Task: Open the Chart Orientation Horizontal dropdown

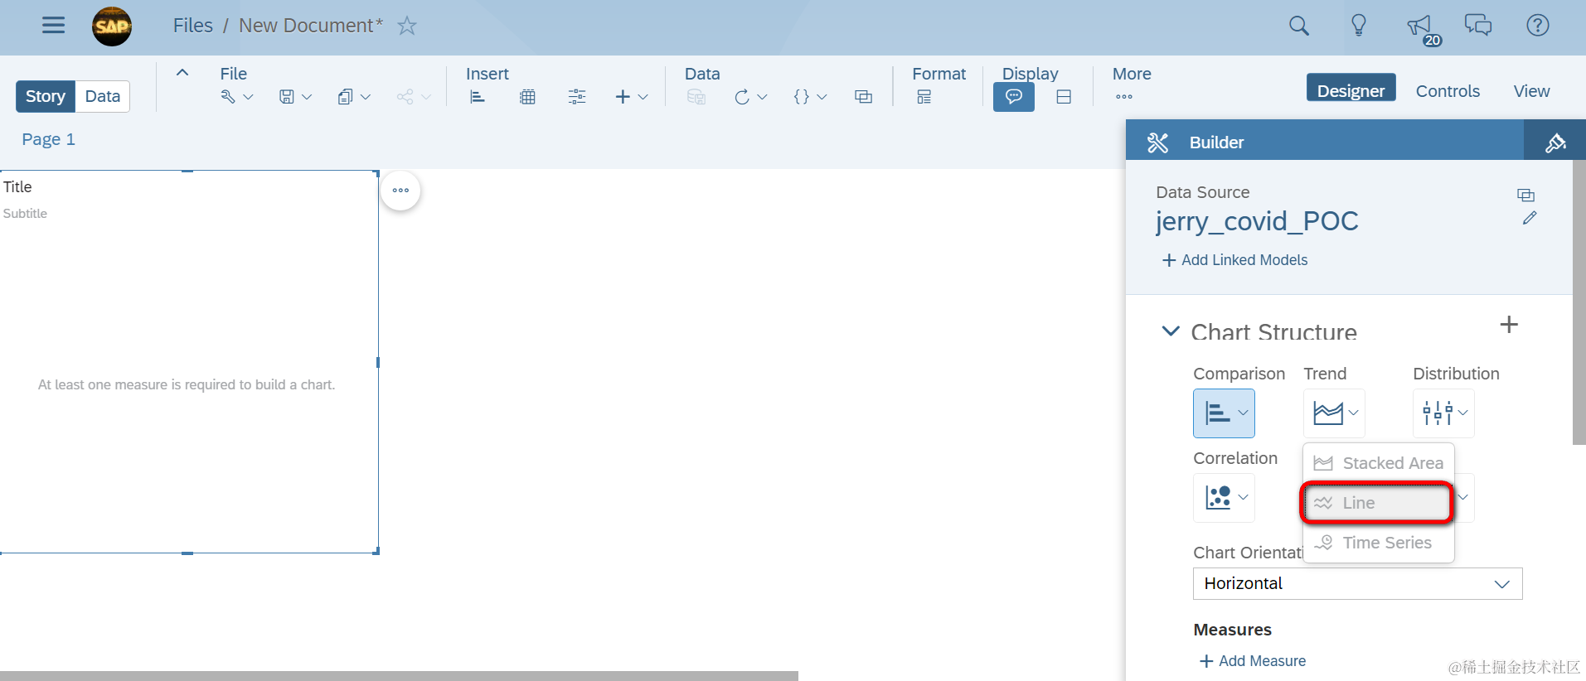Action: pyautogui.click(x=1357, y=583)
